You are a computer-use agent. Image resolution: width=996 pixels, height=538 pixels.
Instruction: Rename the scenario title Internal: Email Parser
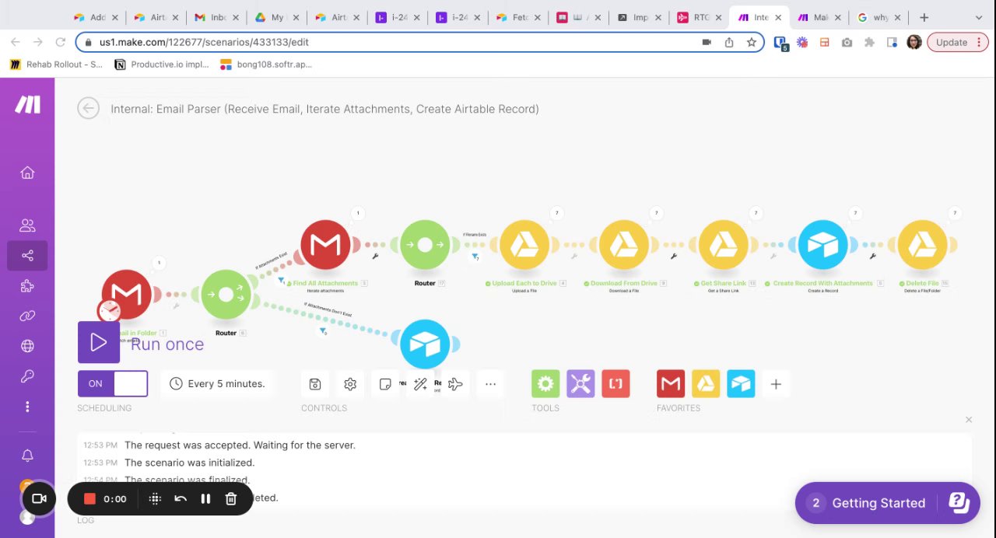(324, 109)
